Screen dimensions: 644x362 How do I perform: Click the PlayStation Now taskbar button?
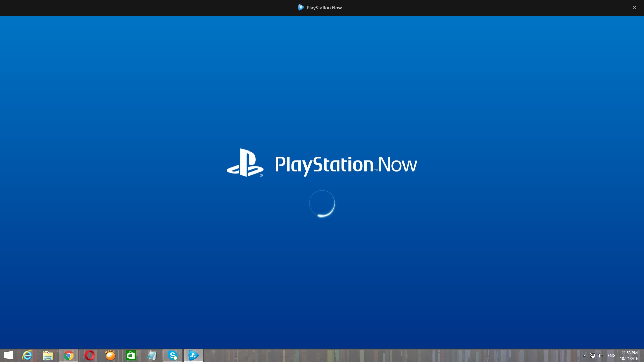(194, 355)
